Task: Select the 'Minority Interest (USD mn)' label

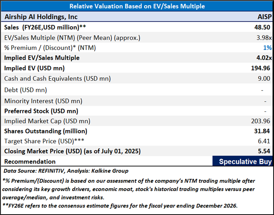Action: click(x=43, y=101)
